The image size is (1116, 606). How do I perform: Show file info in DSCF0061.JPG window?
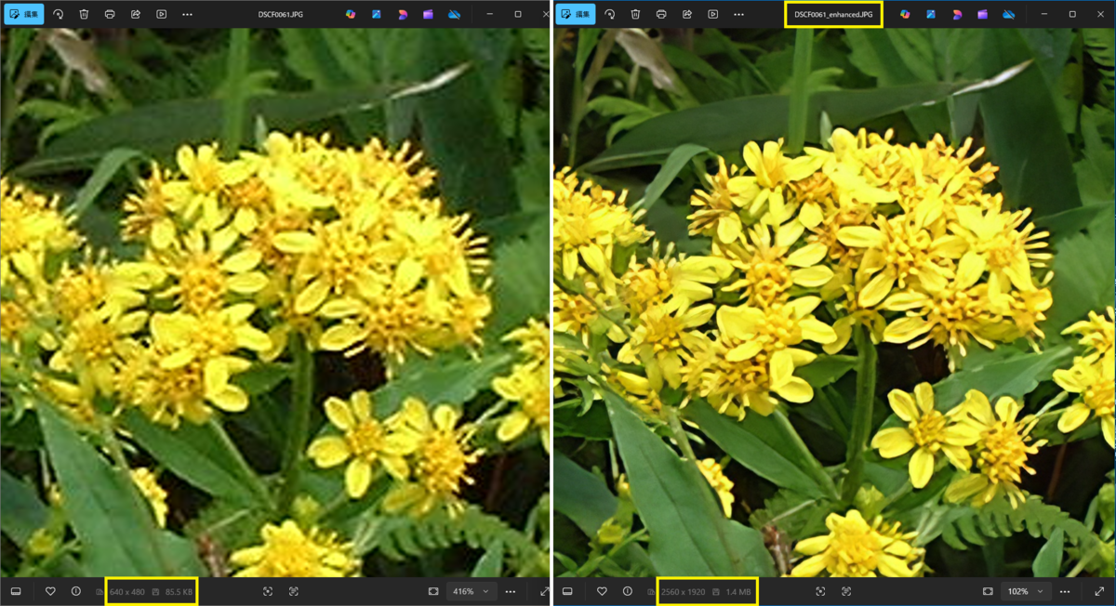76,591
